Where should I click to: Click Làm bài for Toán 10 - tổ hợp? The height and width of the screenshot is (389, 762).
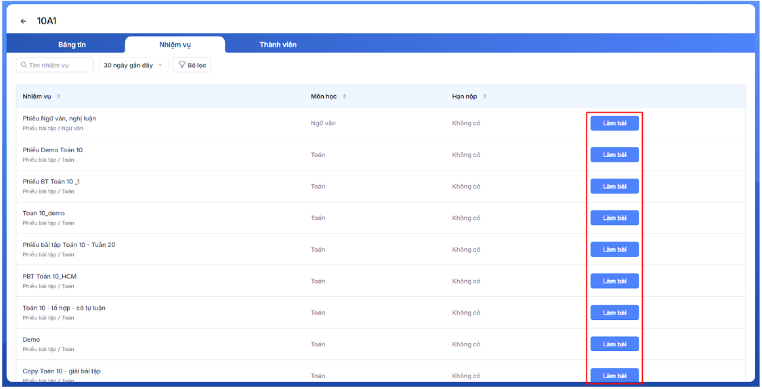pos(614,313)
